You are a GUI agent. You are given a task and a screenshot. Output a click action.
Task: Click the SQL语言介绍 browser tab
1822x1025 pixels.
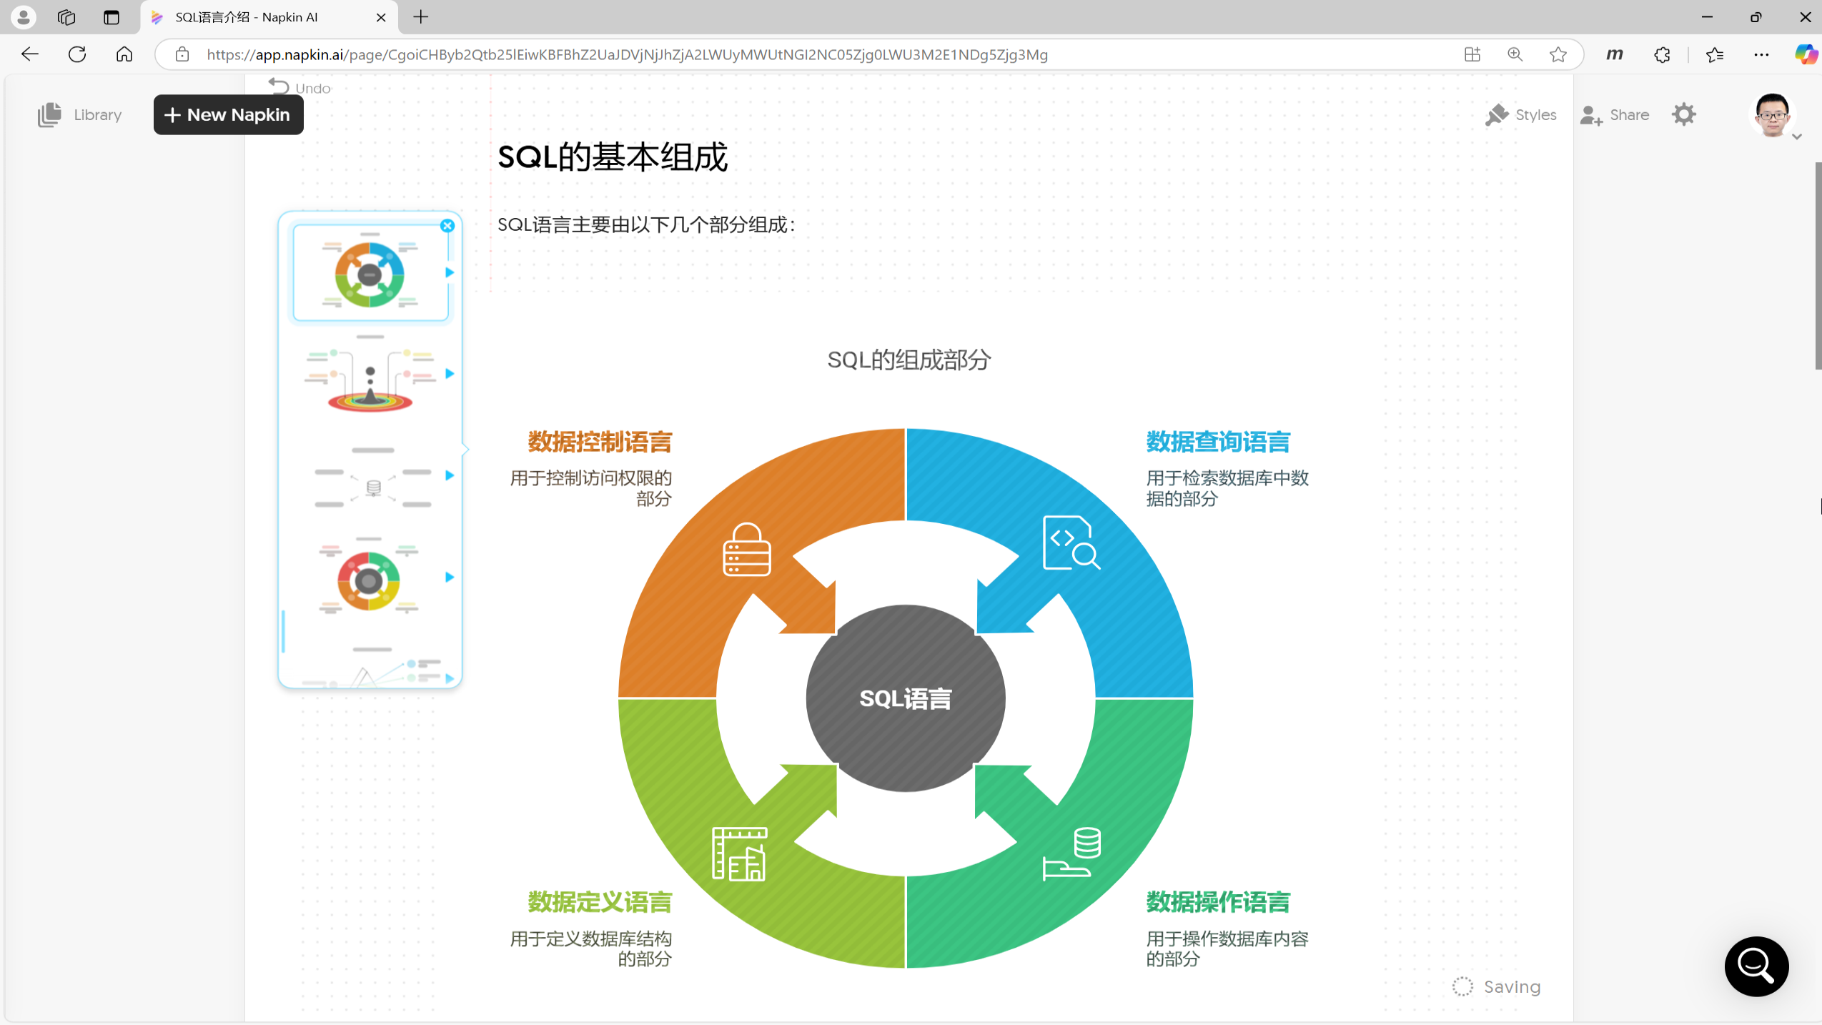click(x=247, y=17)
